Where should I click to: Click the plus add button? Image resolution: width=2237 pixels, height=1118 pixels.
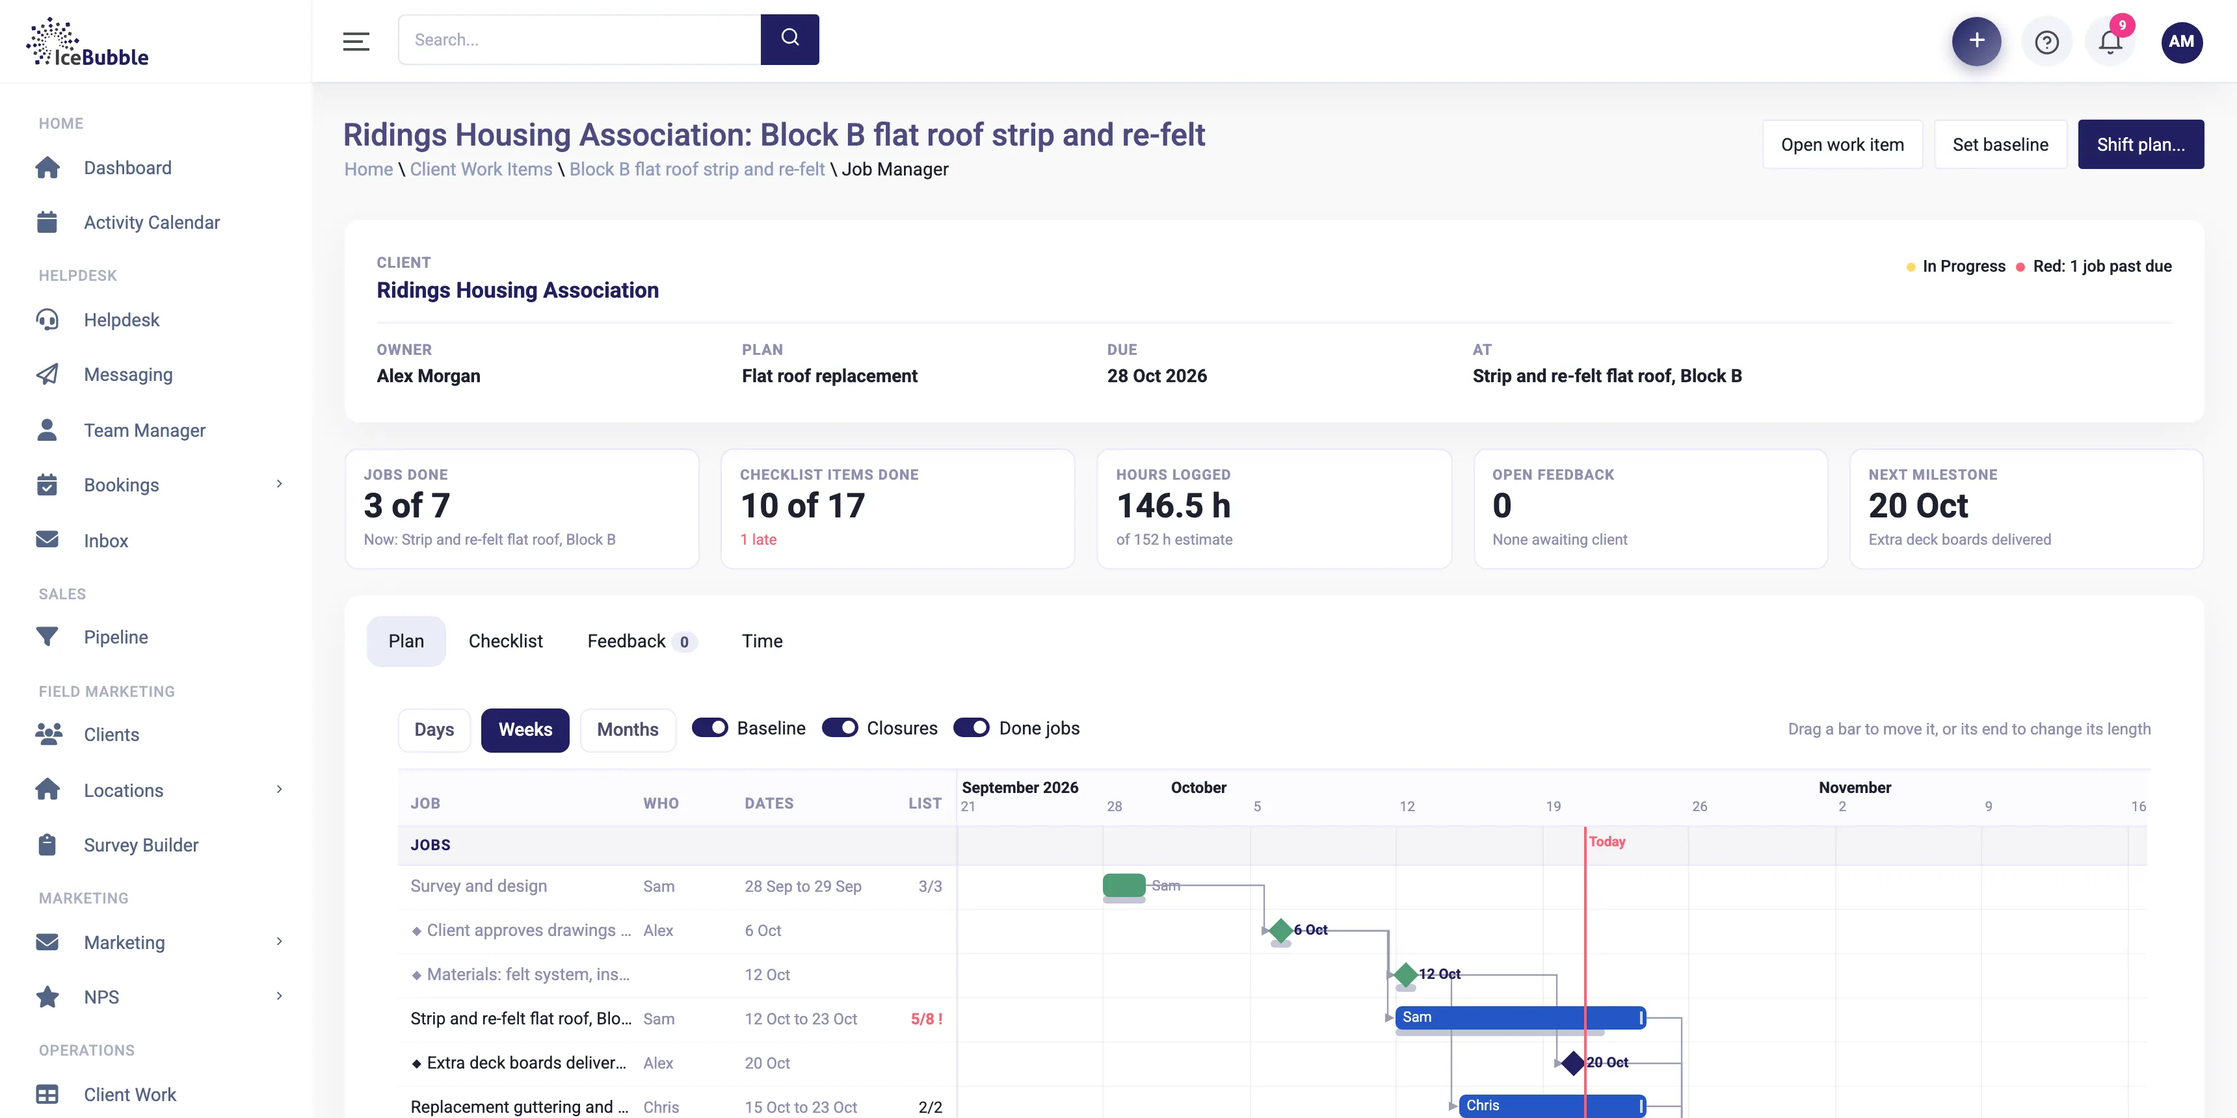point(1976,41)
